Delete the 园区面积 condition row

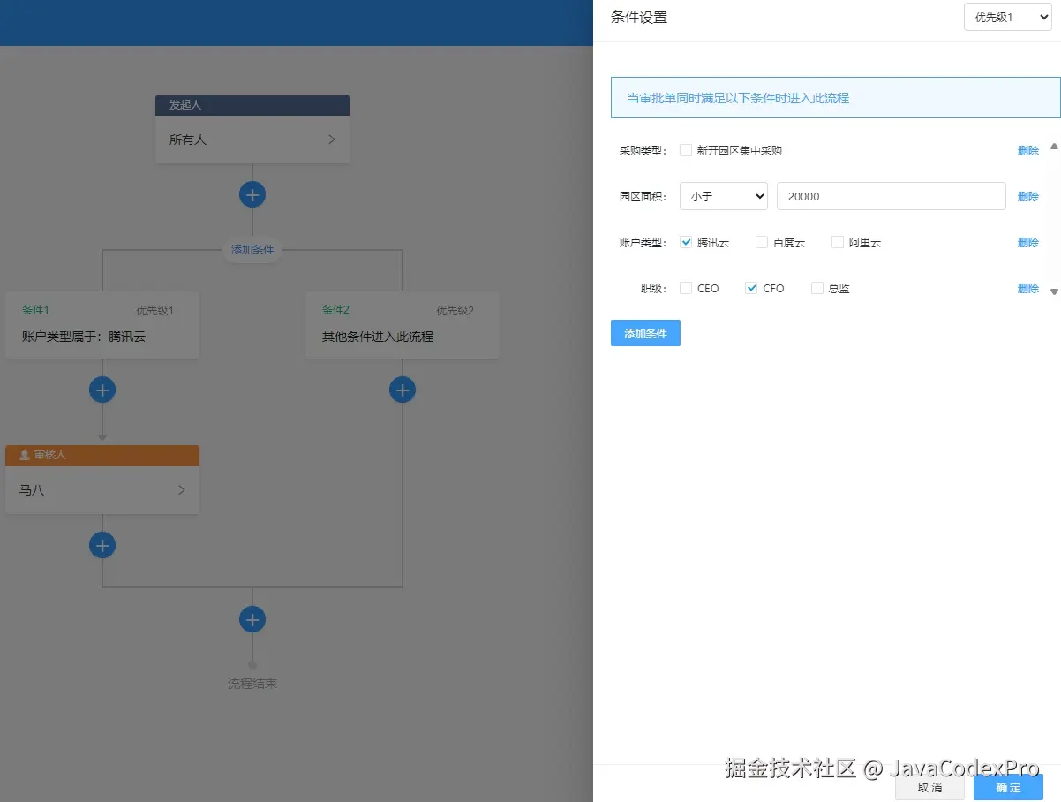(1028, 196)
